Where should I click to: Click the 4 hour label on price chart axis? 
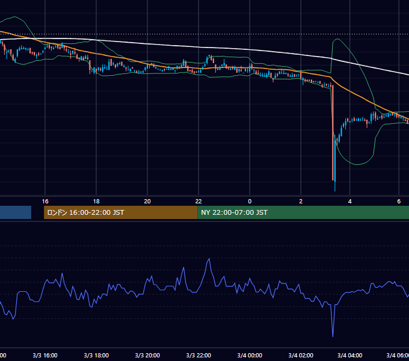[350, 202]
